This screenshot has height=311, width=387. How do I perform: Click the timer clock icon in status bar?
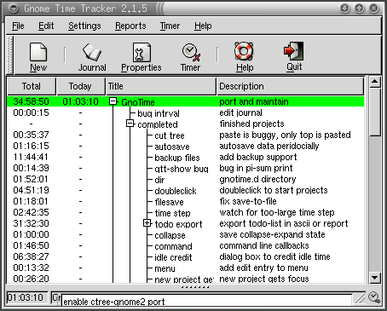coord(374,297)
